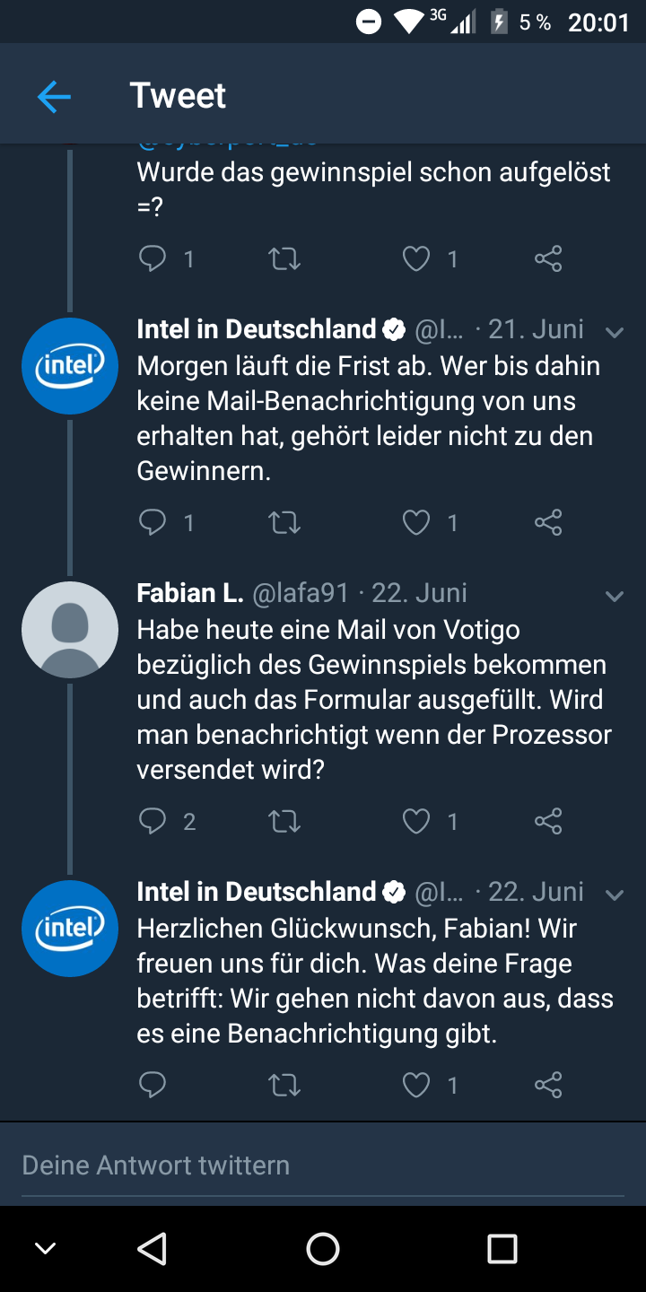Retweet Fabian L.'s tweet about Votigo
Image resolution: width=646 pixels, height=1292 pixels.
click(x=284, y=821)
